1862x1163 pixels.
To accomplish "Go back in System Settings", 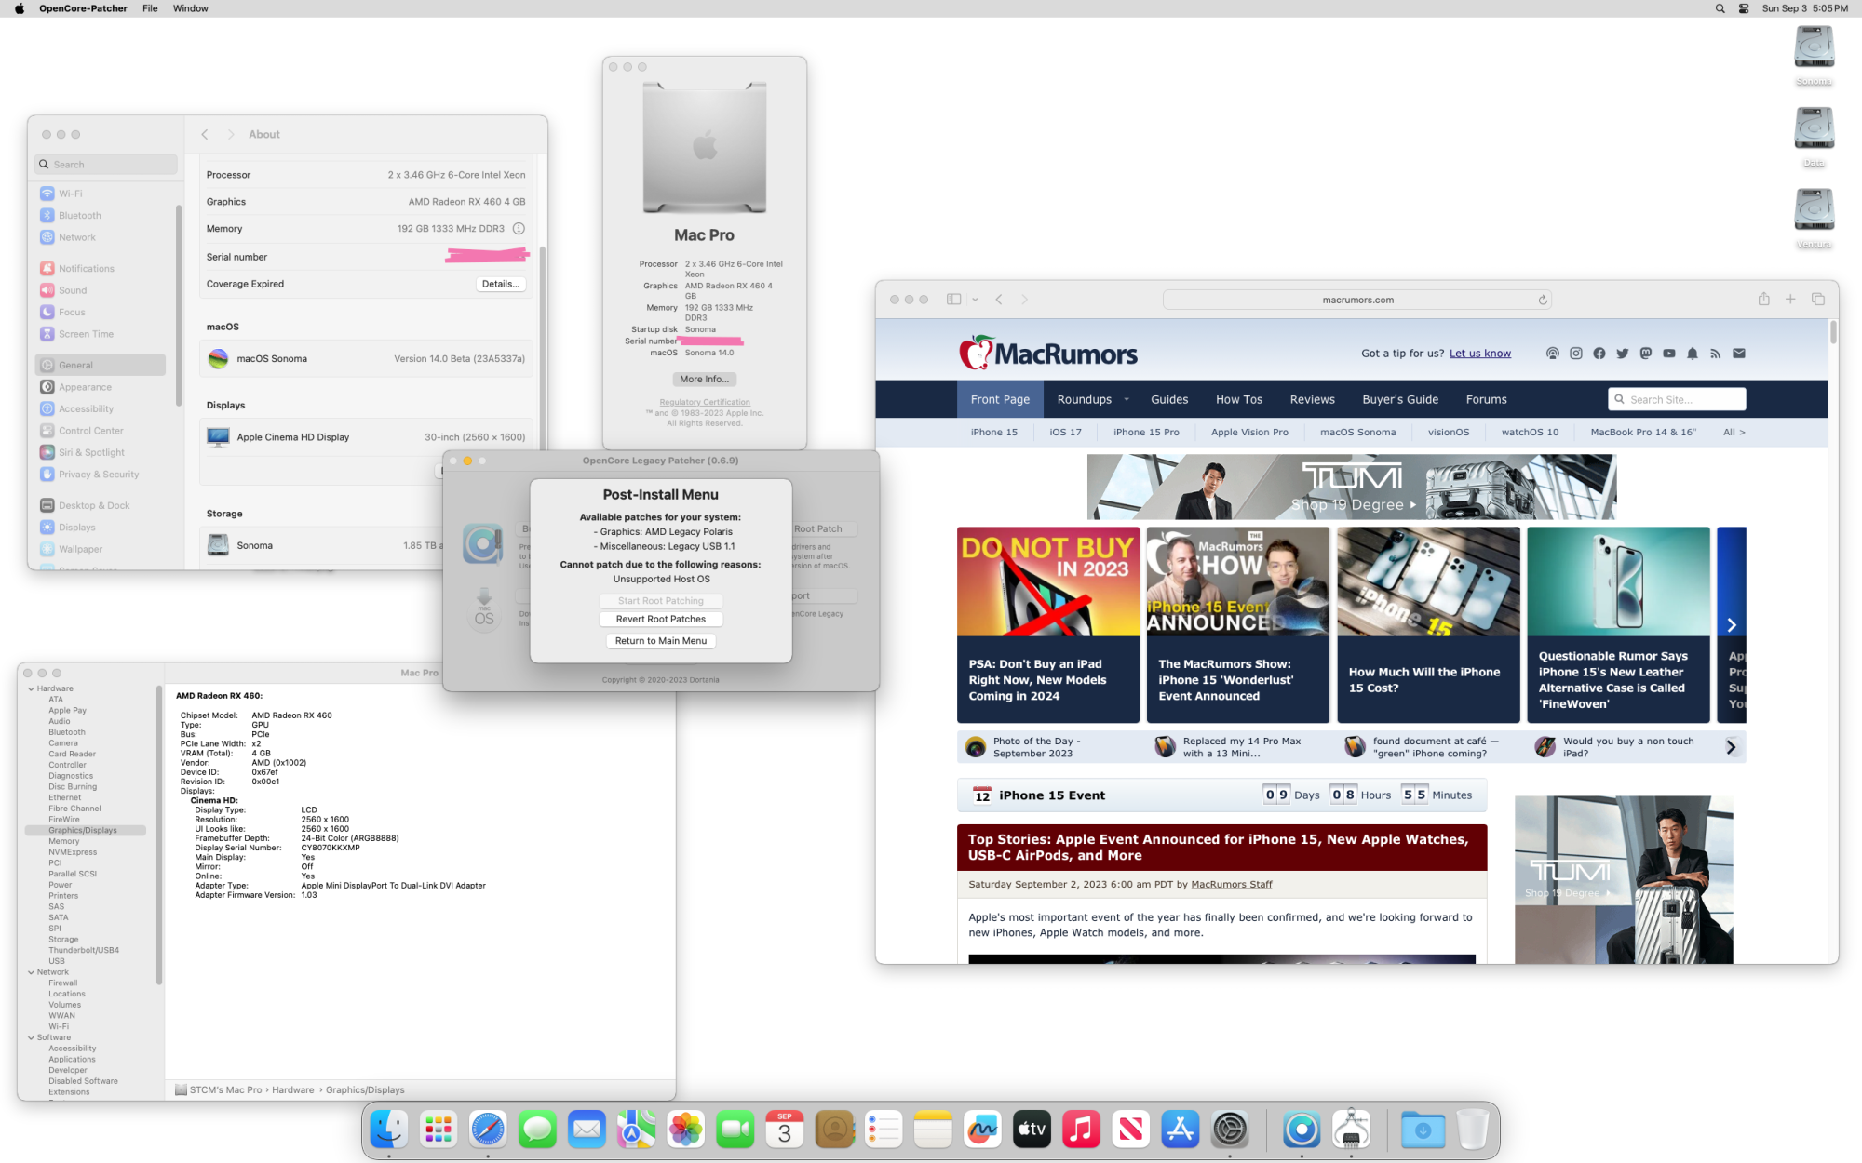I will point(205,135).
